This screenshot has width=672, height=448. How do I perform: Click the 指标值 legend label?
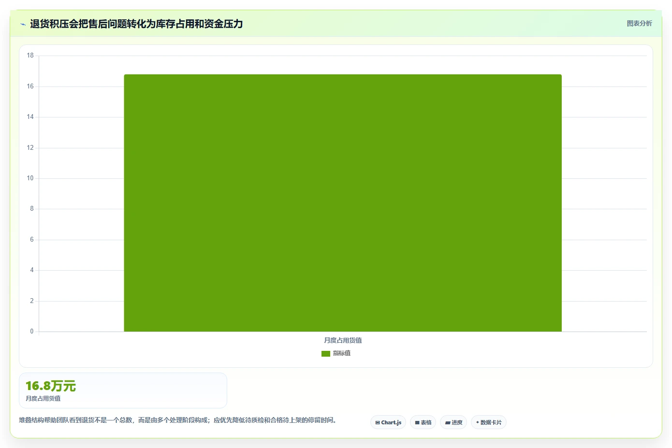click(x=342, y=353)
